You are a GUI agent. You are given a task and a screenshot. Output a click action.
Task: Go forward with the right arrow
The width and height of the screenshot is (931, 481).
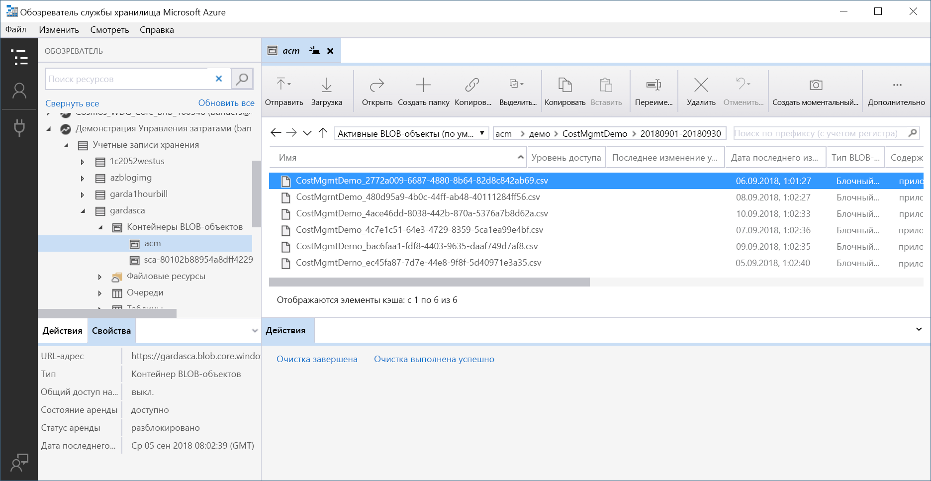click(291, 133)
